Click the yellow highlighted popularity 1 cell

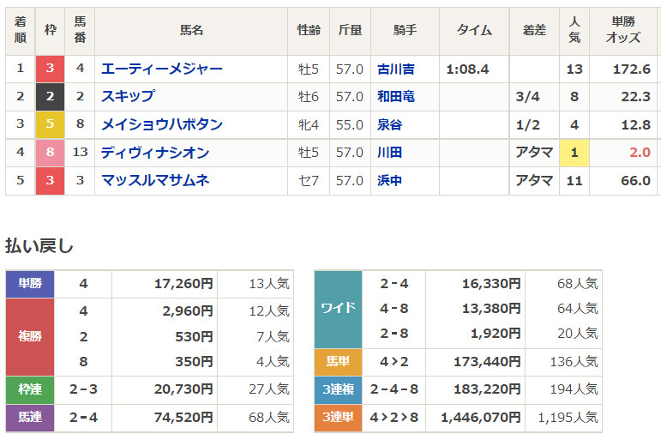point(574,154)
